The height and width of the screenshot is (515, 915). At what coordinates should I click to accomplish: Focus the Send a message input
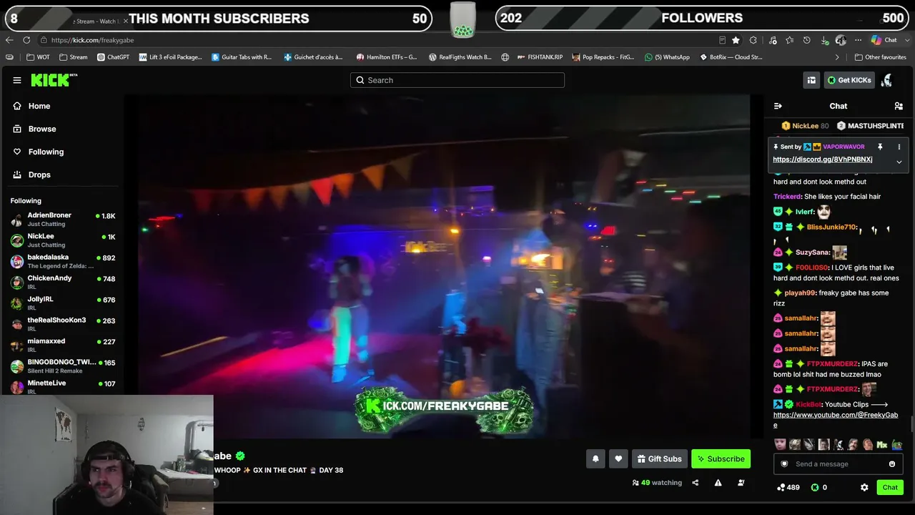coord(838,464)
